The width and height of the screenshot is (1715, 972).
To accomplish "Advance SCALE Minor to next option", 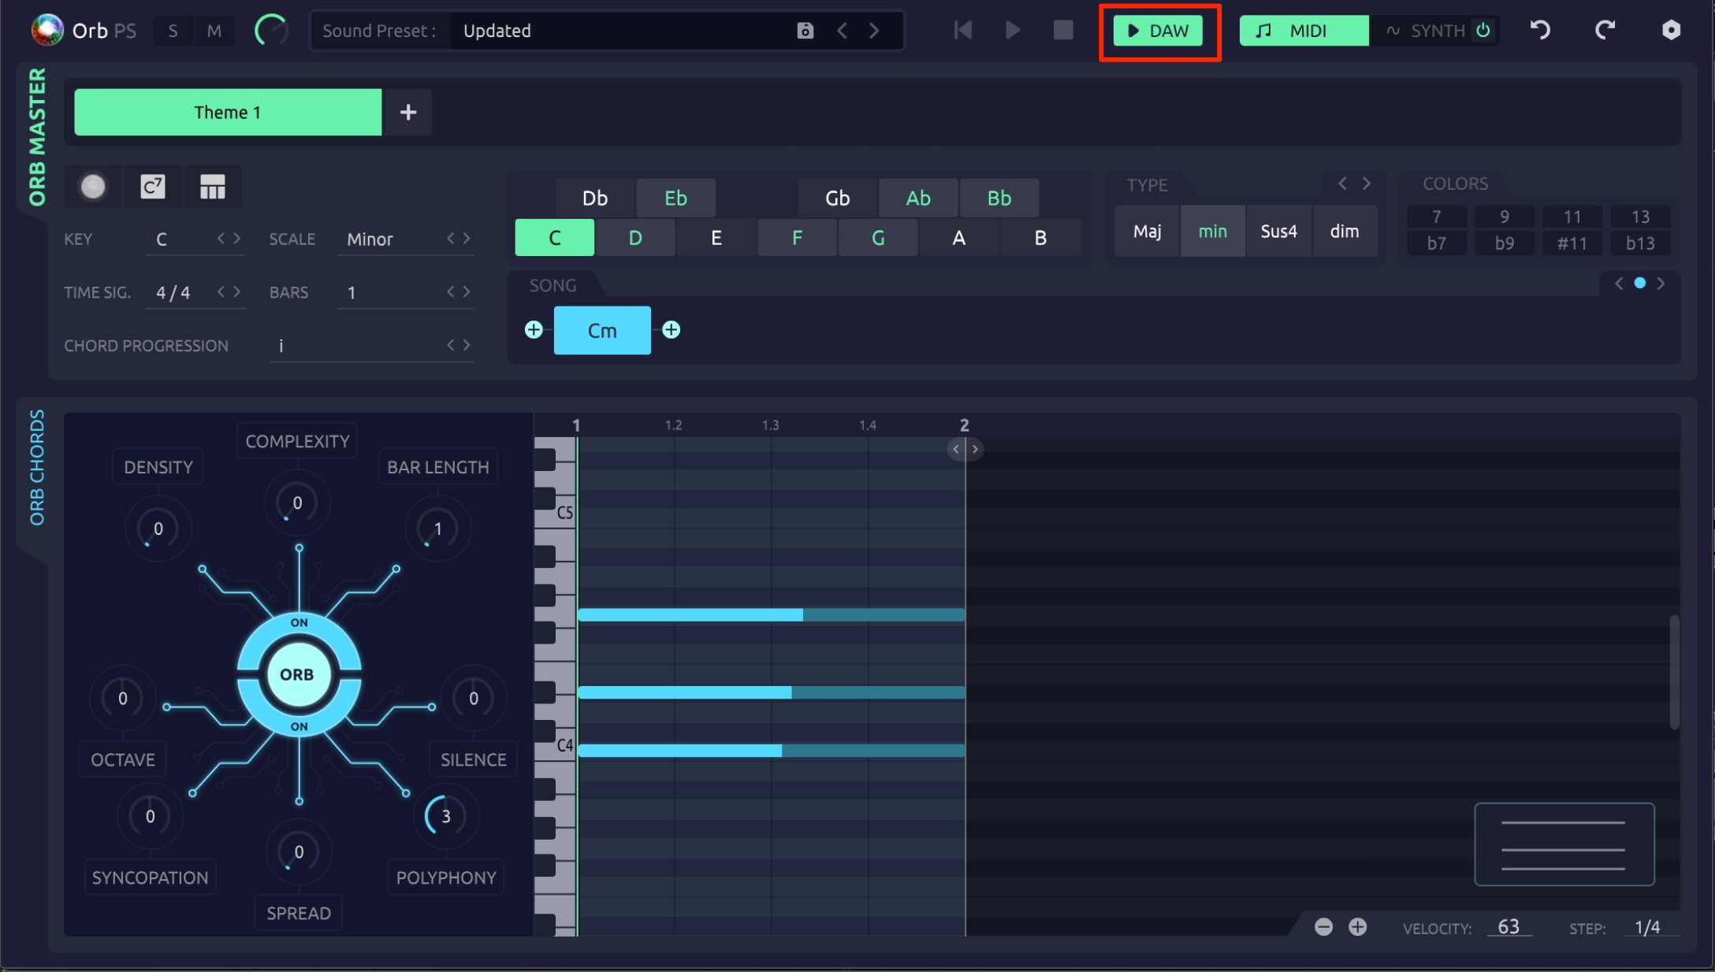I will 467,238.
